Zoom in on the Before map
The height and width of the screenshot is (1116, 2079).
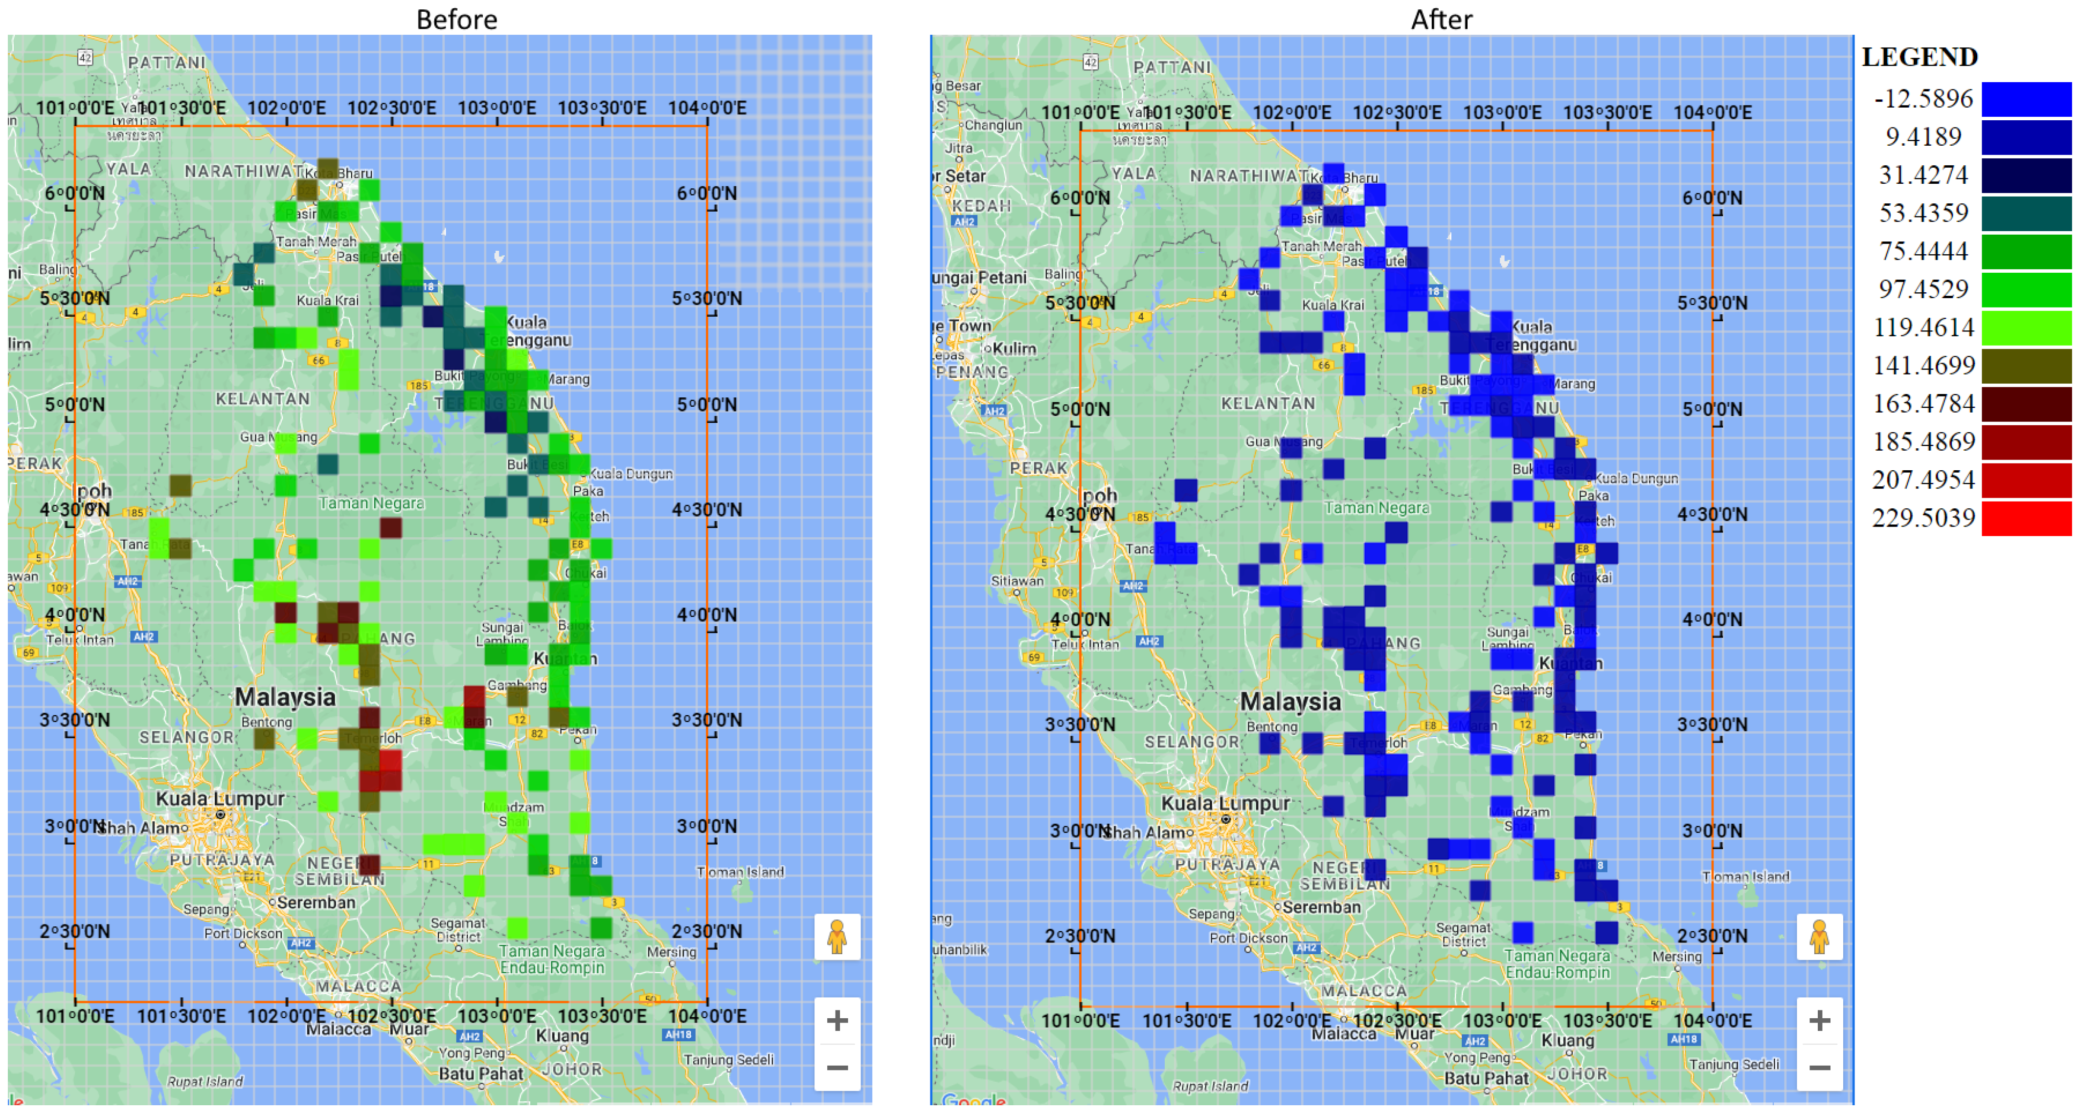(x=837, y=1021)
